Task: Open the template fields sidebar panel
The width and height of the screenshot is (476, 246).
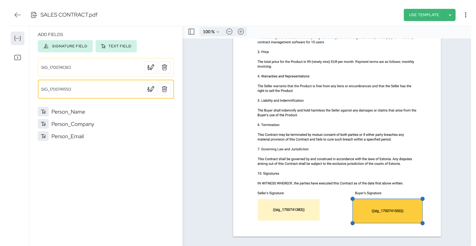Action: point(18,38)
